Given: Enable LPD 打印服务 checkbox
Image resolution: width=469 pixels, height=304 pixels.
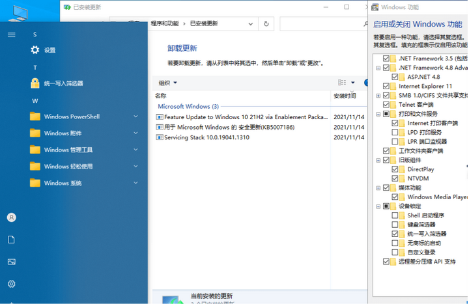Looking at the screenshot, I should [395, 132].
